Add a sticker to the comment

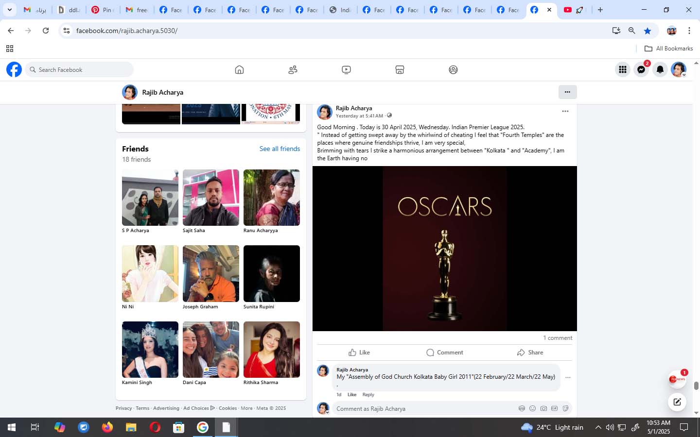click(565, 409)
